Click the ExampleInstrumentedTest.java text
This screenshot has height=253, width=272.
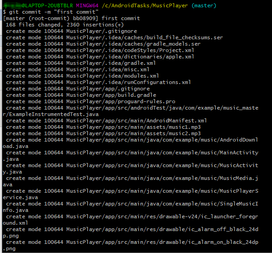(x=54, y=114)
